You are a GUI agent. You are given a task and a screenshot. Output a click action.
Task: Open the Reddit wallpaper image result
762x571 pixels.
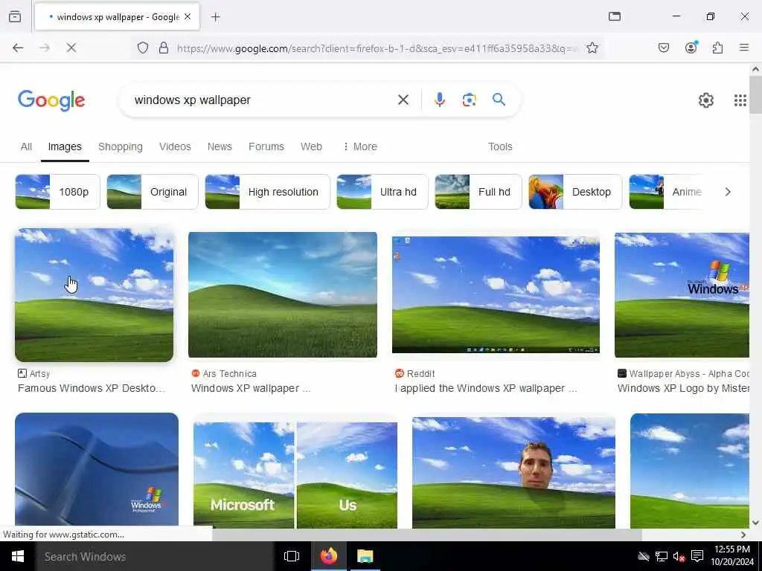(496, 294)
